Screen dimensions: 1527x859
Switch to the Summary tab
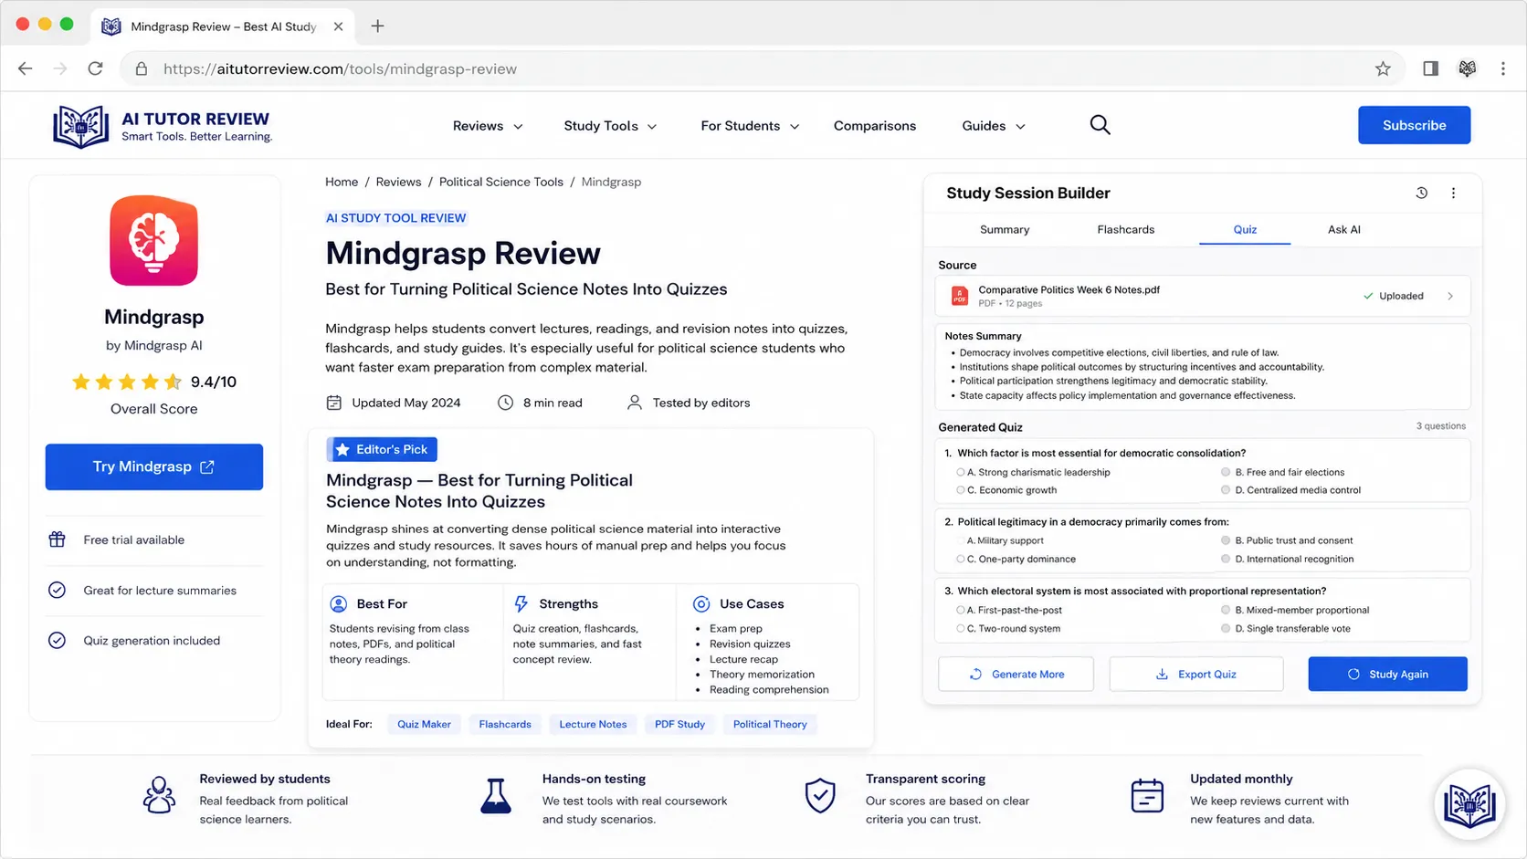coord(1005,229)
